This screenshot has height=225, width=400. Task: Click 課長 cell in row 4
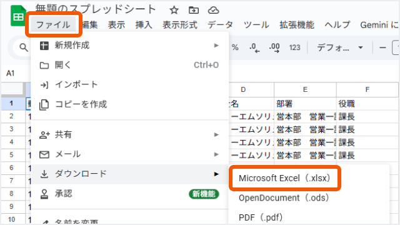tap(367, 142)
